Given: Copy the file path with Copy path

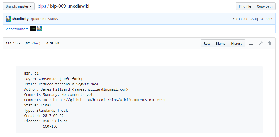Looking at the screenshot, I should pyautogui.click(x=265, y=6).
